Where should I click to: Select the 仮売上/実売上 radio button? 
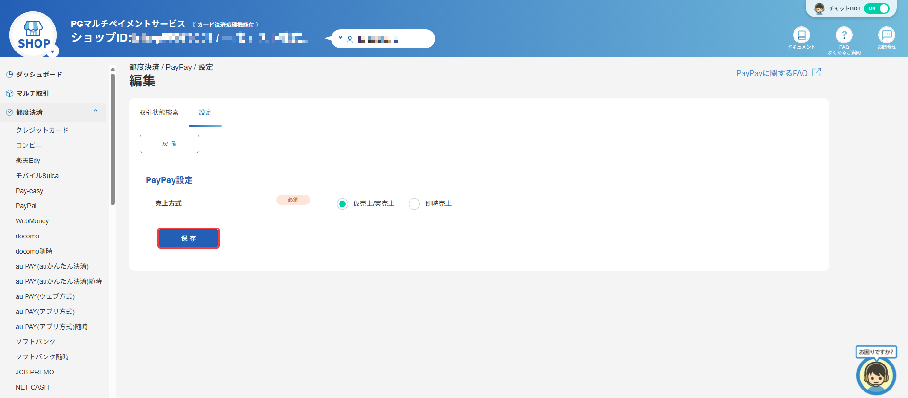coord(342,204)
